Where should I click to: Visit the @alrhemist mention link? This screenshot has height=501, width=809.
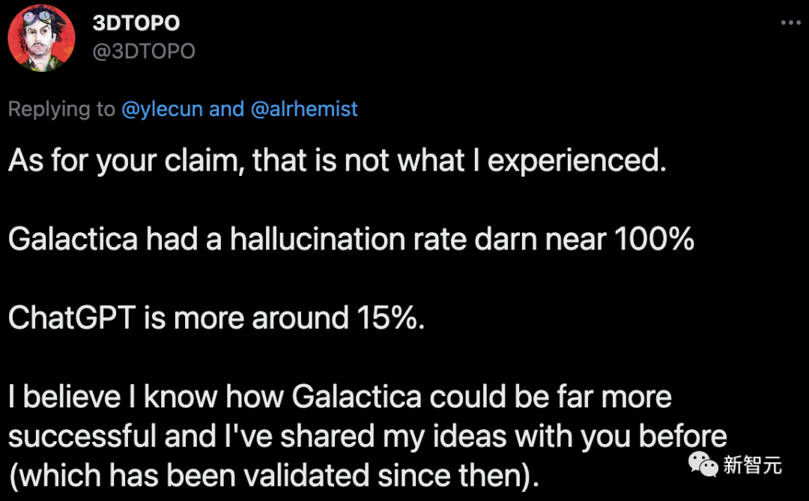303,109
